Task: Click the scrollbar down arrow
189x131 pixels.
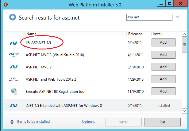Action: [184, 111]
